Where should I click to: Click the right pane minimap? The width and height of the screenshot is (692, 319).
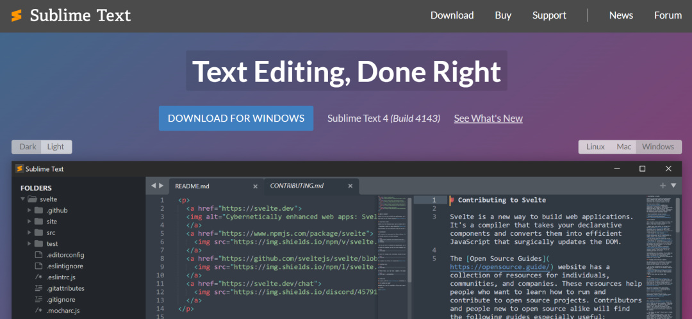pyautogui.click(x=660, y=256)
